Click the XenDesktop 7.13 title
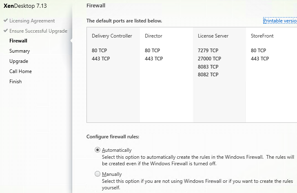This screenshot has width=297, height=193. (x=25, y=6)
